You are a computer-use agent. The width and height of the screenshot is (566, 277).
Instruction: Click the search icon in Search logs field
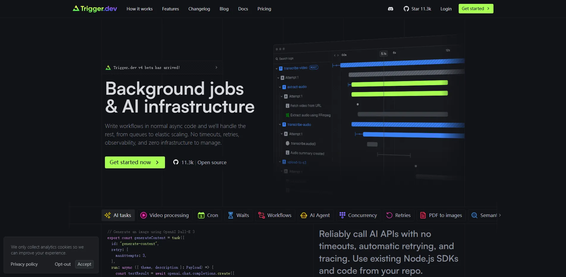(277, 59)
